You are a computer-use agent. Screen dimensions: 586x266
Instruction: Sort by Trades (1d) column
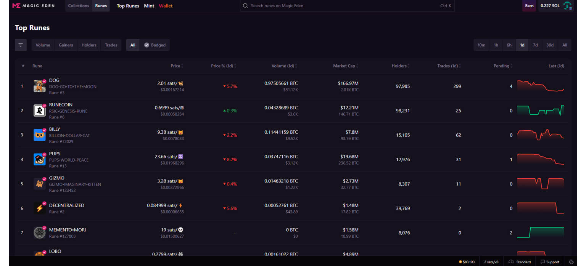tap(449, 66)
